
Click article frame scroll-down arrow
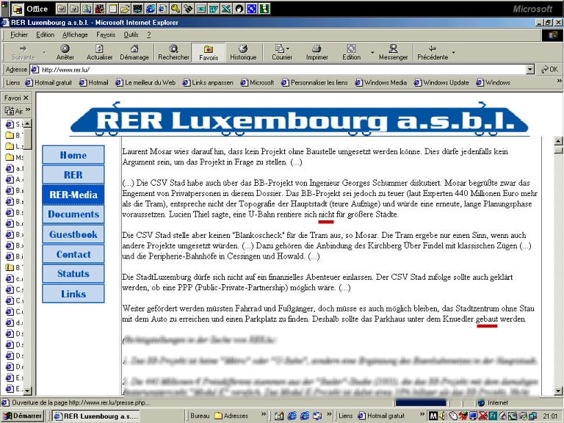[558, 390]
